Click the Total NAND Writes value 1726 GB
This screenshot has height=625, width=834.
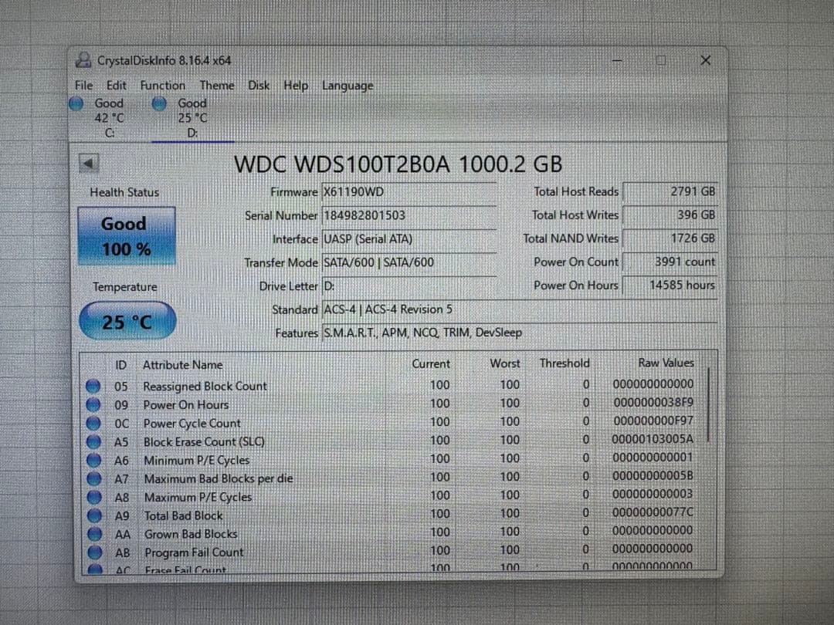pyautogui.click(x=670, y=238)
